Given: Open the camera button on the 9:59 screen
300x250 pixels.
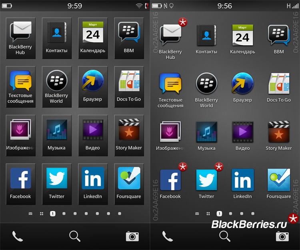Looking at the screenshot, I should [x=132, y=236].
